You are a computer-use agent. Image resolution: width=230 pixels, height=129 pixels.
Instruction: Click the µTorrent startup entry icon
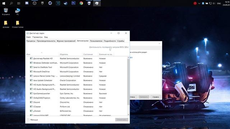point(31,111)
